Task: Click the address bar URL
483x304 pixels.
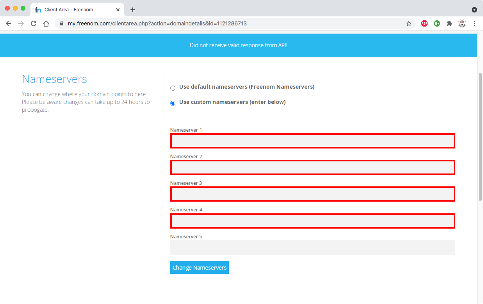Action: coord(157,23)
